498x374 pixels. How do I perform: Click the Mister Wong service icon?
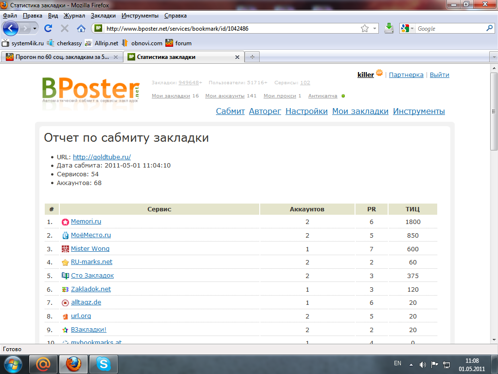65,249
